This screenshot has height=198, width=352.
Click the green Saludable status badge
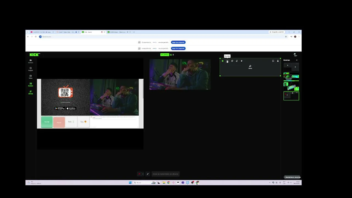(165, 55)
